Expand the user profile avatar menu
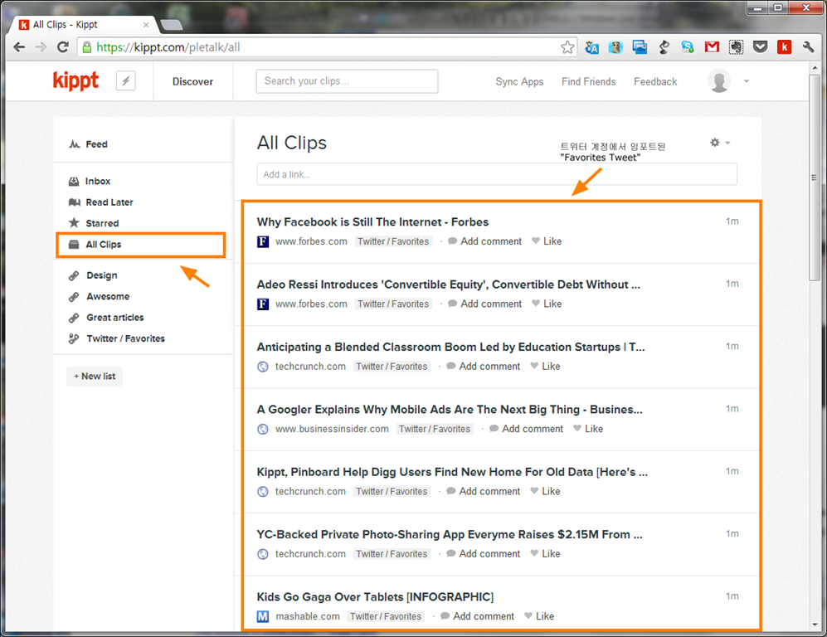The width and height of the screenshot is (827, 637). tap(728, 81)
